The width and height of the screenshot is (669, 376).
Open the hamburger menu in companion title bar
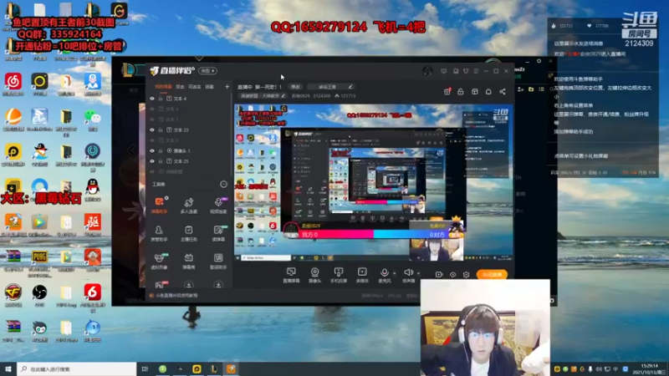click(x=476, y=71)
